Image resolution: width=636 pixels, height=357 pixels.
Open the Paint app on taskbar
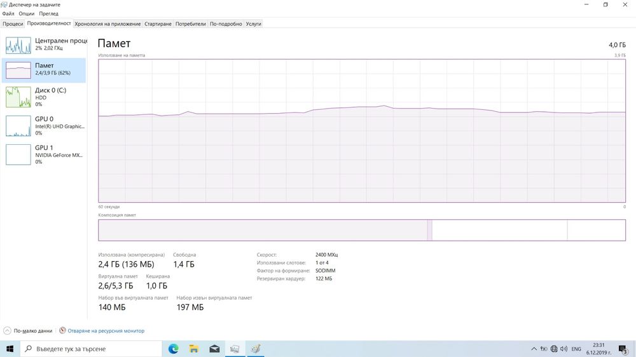coord(256,349)
